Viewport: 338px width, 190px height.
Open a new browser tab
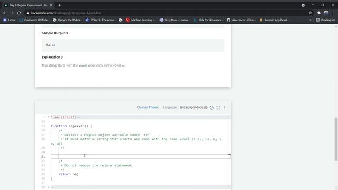click(x=59, y=5)
